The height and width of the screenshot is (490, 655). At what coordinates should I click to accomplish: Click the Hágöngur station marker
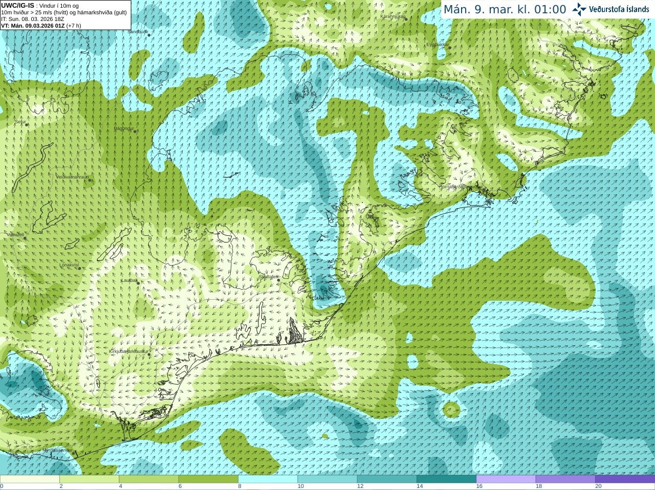point(135,131)
